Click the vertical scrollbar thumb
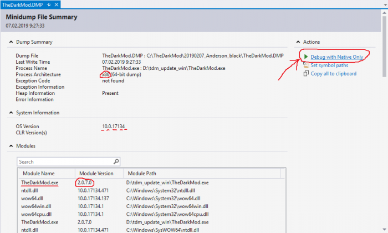This screenshot has height=233, width=388. click(384, 46)
